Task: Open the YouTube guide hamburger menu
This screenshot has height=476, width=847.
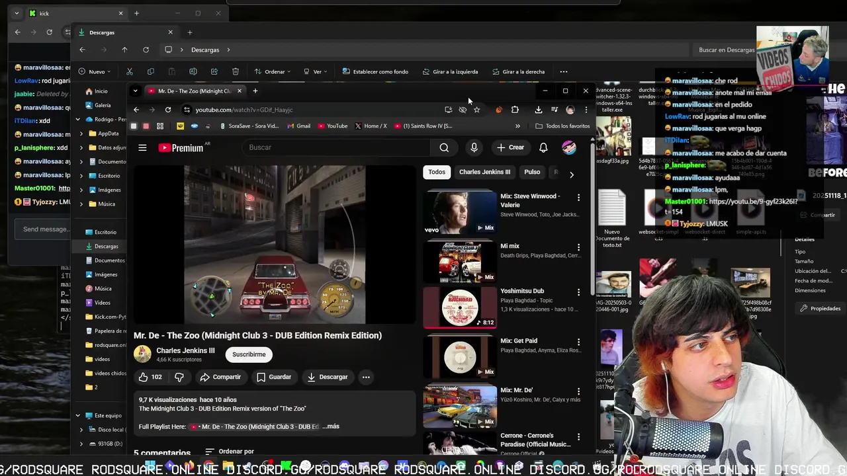Action: pos(142,147)
